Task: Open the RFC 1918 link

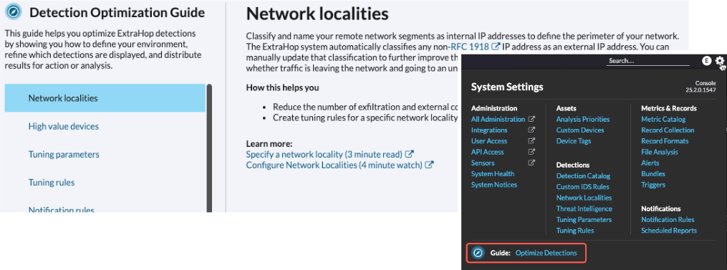Action: [471, 47]
